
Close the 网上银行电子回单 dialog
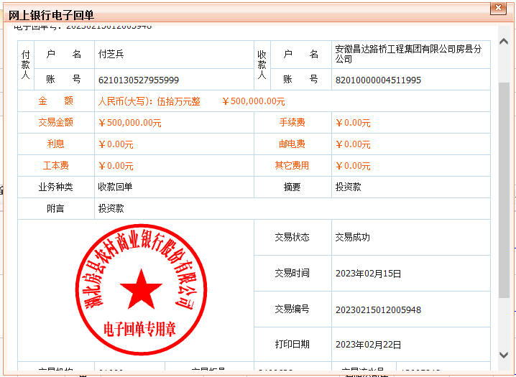click(x=497, y=9)
